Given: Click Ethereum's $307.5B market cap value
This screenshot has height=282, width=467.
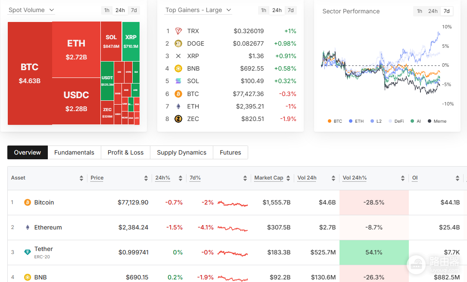Looking at the screenshot, I should pos(279,227).
